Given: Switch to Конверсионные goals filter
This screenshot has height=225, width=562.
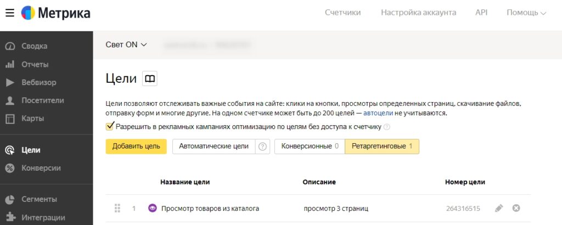Looking at the screenshot, I should (x=309, y=147).
